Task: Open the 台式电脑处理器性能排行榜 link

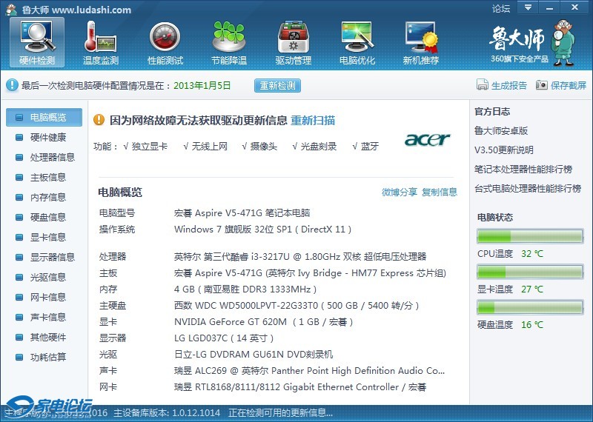Action: [528, 189]
